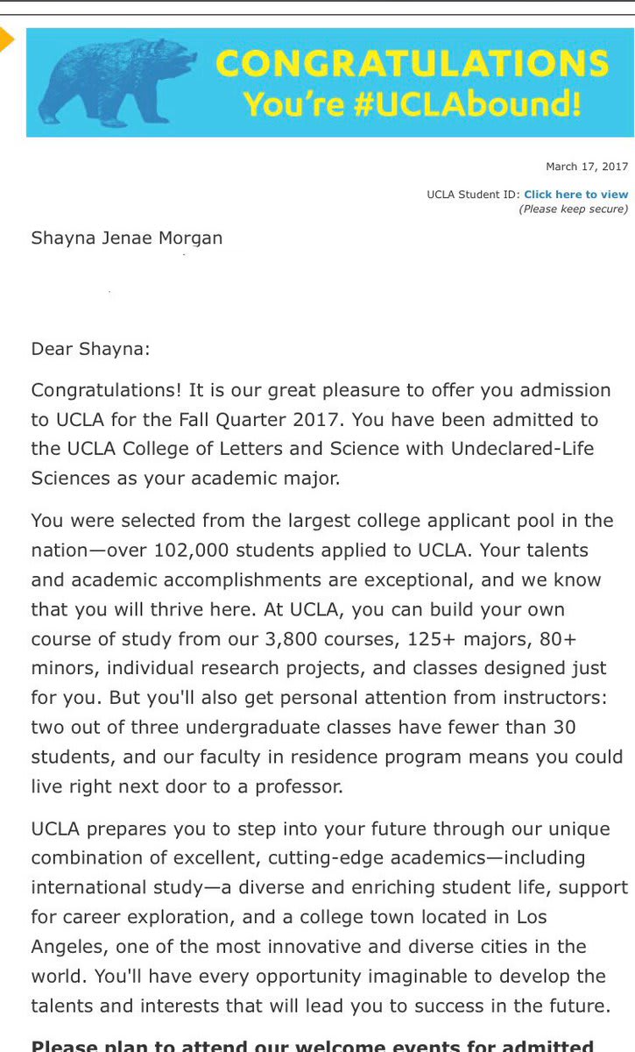Click the "Dear Shayna:" greeting

tap(91, 349)
